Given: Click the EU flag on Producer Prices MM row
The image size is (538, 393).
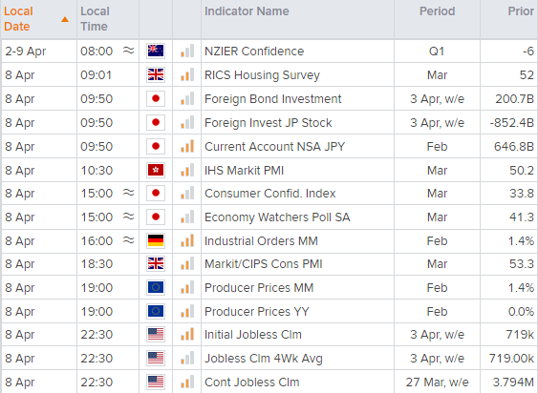Looking at the screenshot, I should click(156, 288).
